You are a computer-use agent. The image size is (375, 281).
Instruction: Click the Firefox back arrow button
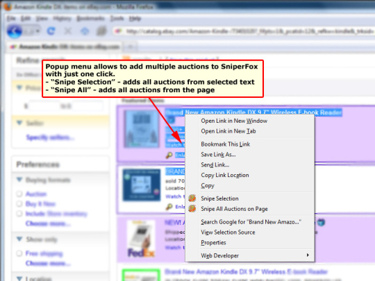15,31
